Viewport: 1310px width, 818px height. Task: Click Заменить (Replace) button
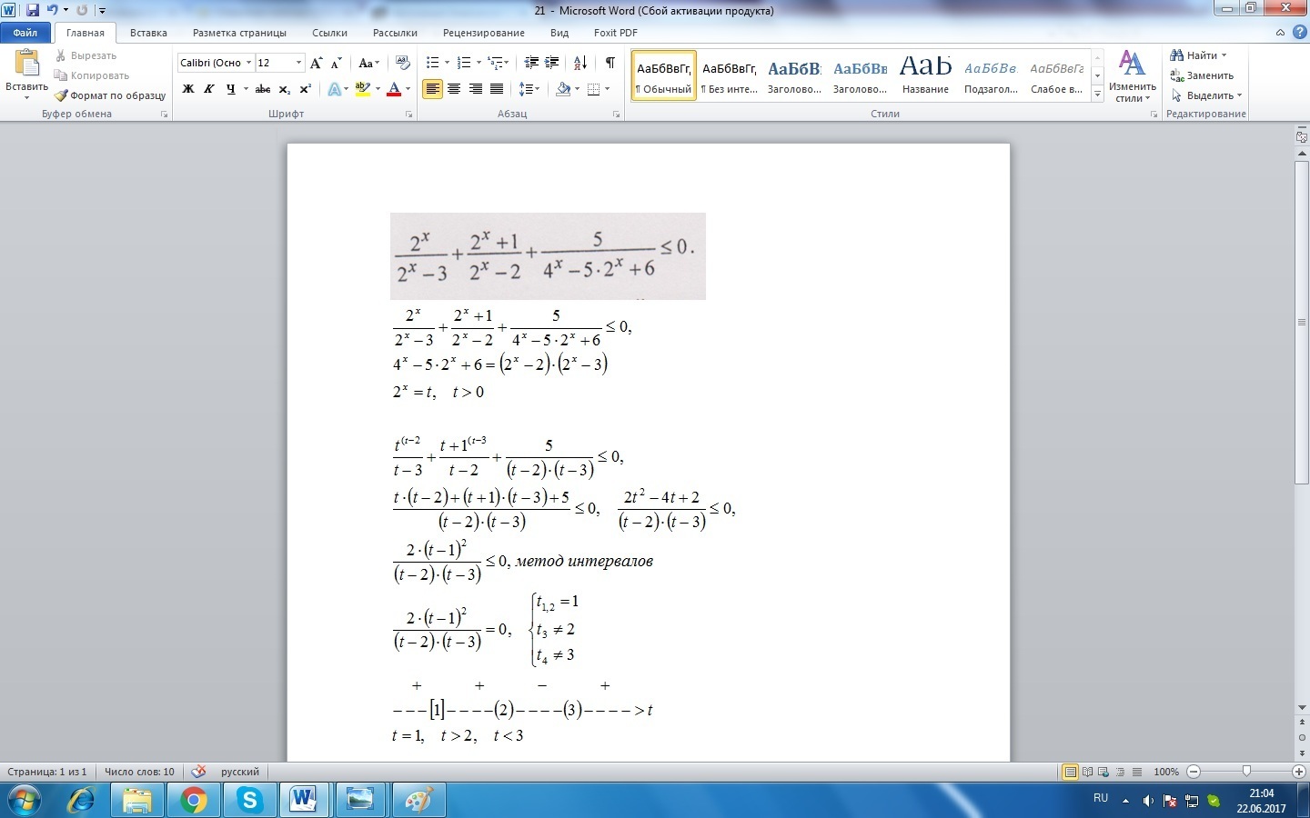(1201, 75)
